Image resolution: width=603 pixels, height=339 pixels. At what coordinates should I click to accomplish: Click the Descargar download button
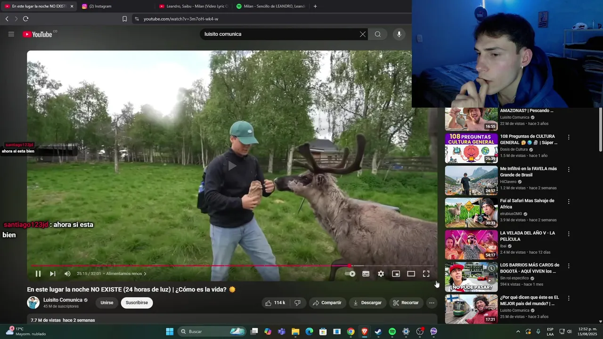(367, 303)
